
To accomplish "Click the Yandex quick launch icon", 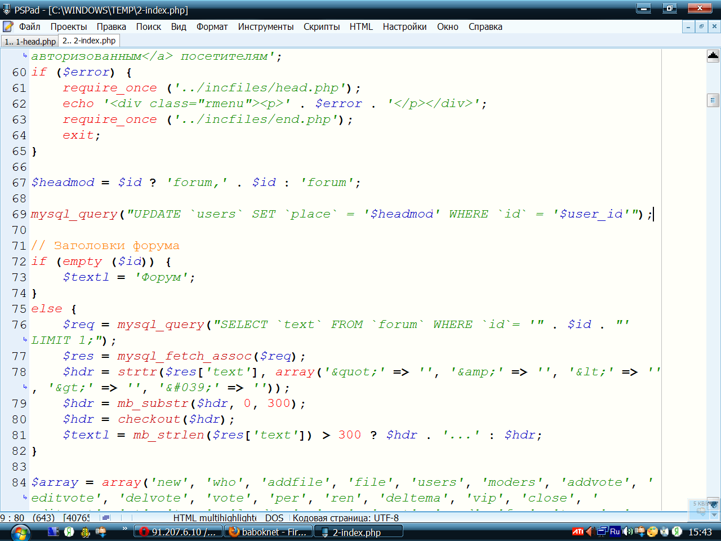I will pos(69,531).
